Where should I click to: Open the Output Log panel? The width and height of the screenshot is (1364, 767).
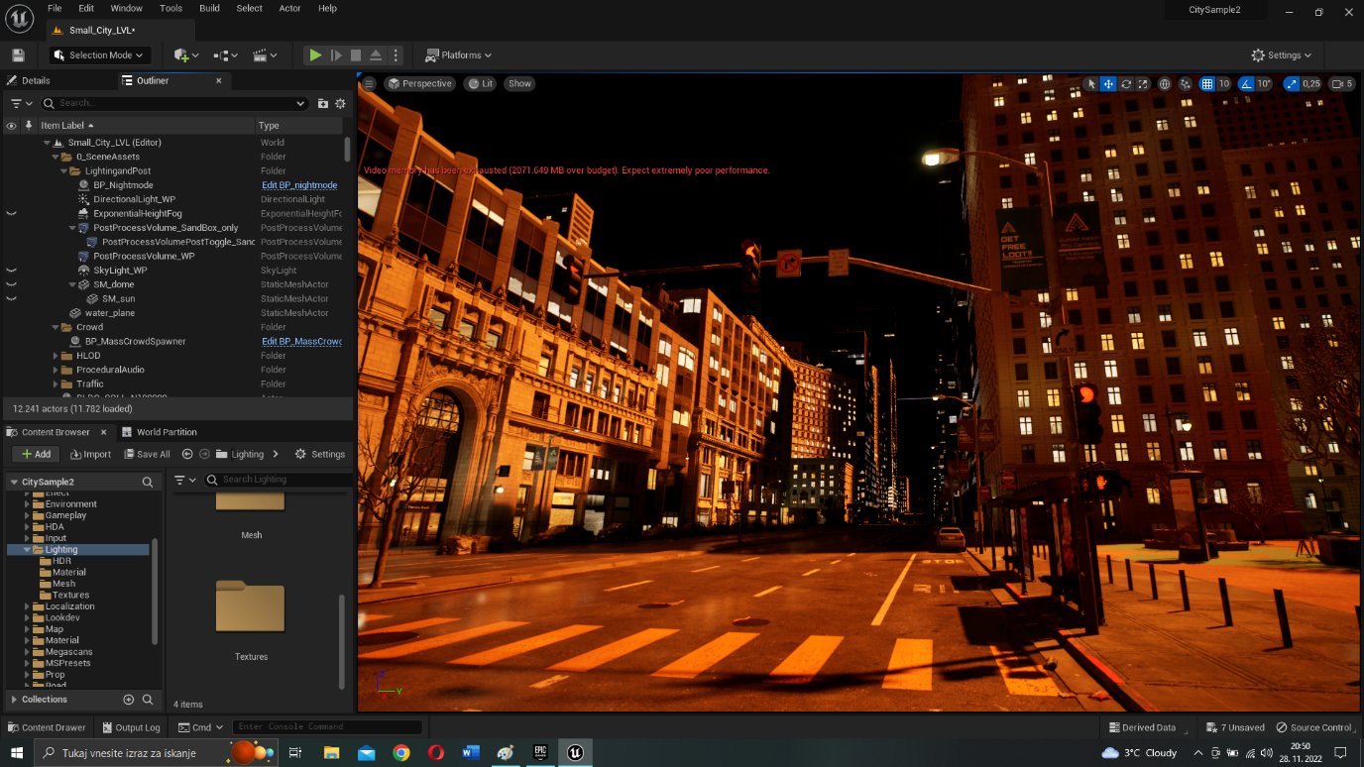coord(131,727)
